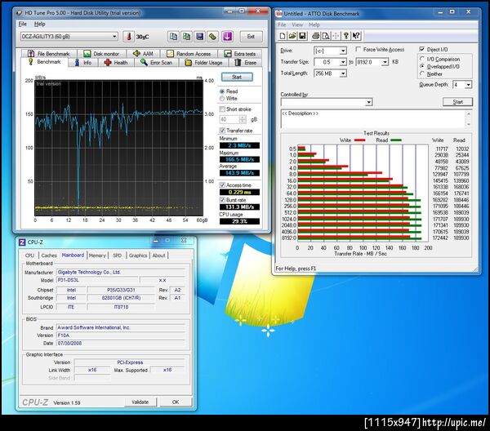Click the Validate button in CPU-Z
The height and width of the screenshot is (431, 490).
click(x=140, y=402)
